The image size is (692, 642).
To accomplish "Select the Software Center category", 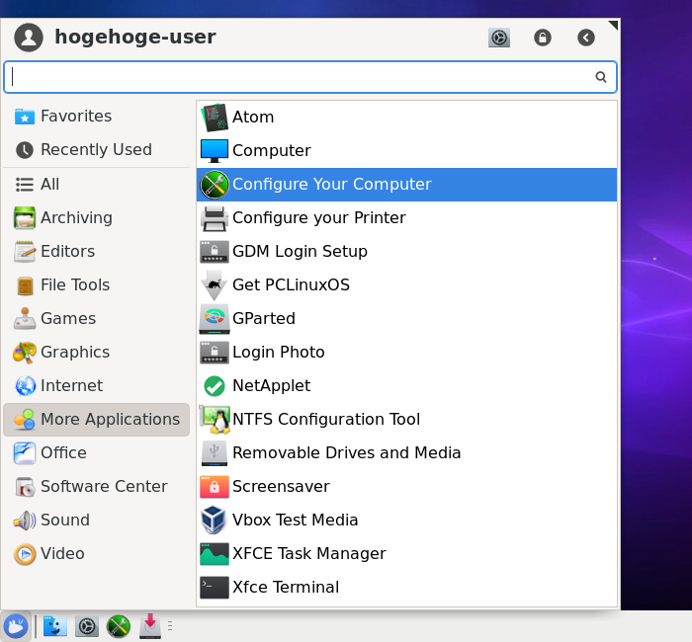I will pyautogui.click(x=96, y=486).
